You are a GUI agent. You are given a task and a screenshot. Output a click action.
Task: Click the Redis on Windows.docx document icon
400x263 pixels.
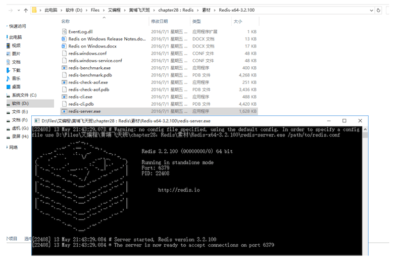64,46
